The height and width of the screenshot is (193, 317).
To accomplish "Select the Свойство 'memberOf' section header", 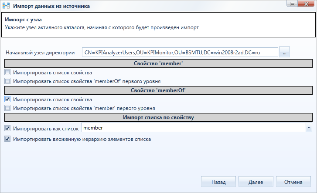I will point(158,90).
